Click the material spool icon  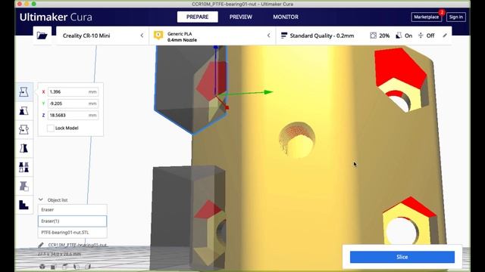coord(158,36)
